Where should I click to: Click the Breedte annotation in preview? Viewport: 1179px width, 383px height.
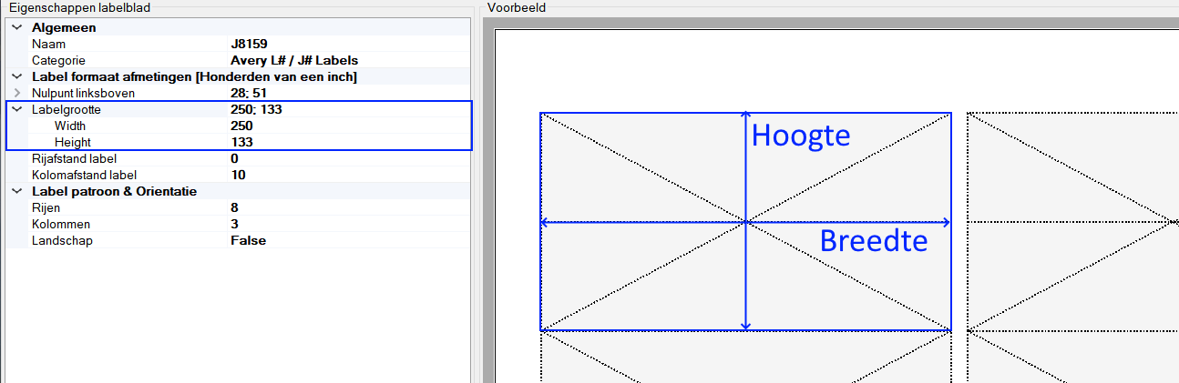point(873,241)
